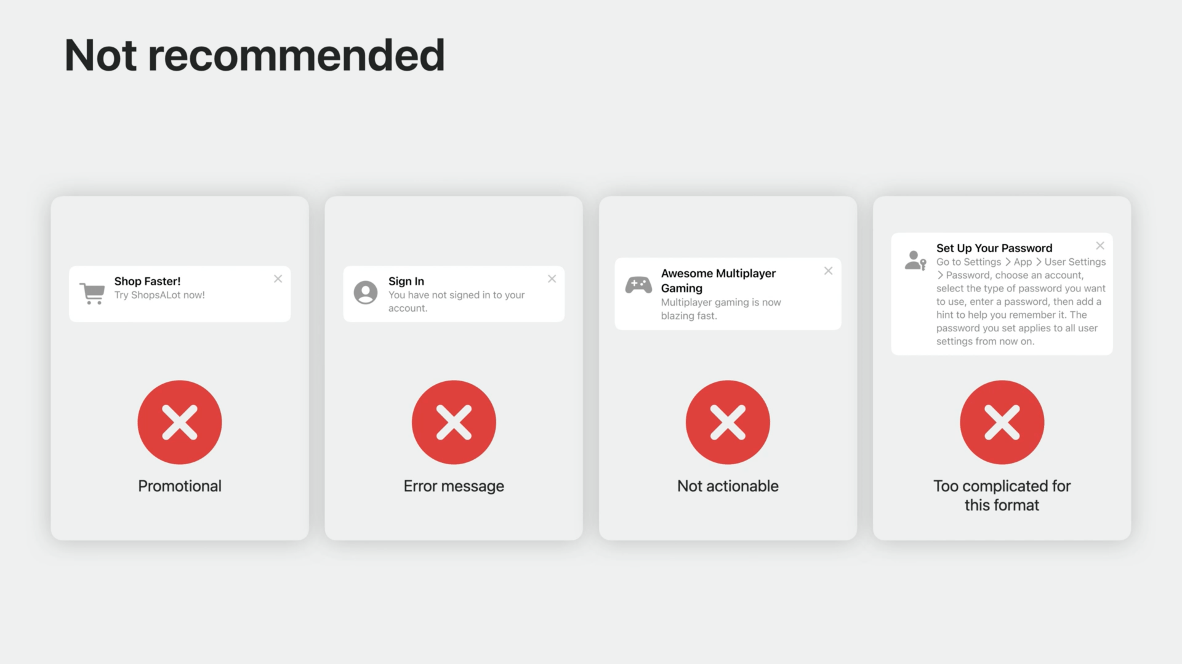This screenshot has height=664, width=1182.
Task: Click the chevron after Go to Settings
Action: [1008, 262]
